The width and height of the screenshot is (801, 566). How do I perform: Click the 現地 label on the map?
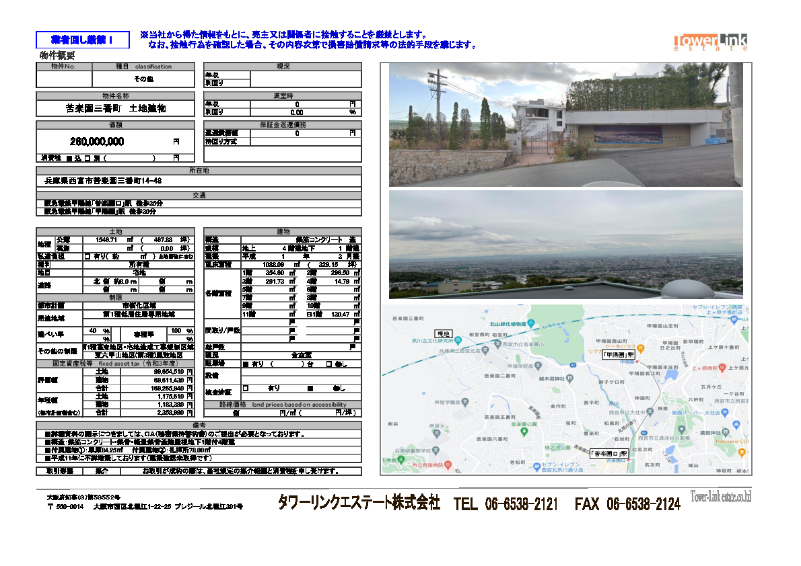click(x=442, y=334)
